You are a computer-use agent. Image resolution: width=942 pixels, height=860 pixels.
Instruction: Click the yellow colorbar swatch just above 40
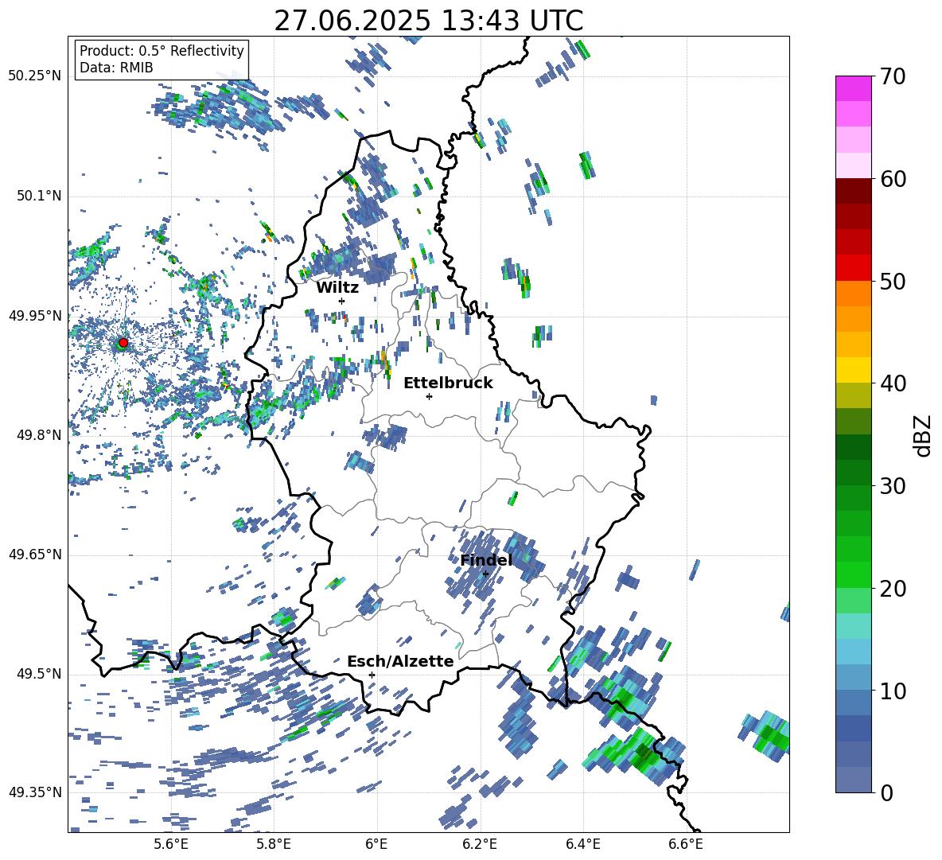tap(853, 370)
